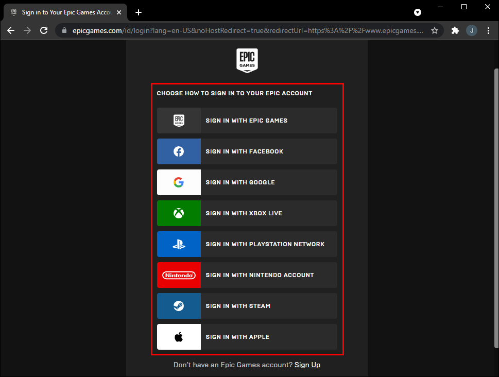Viewport: 499px width, 377px height.
Task: Pick Sign in with Apple
Action: 247,336
